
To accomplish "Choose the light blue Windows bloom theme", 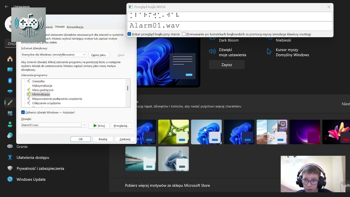I will point(206,132).
